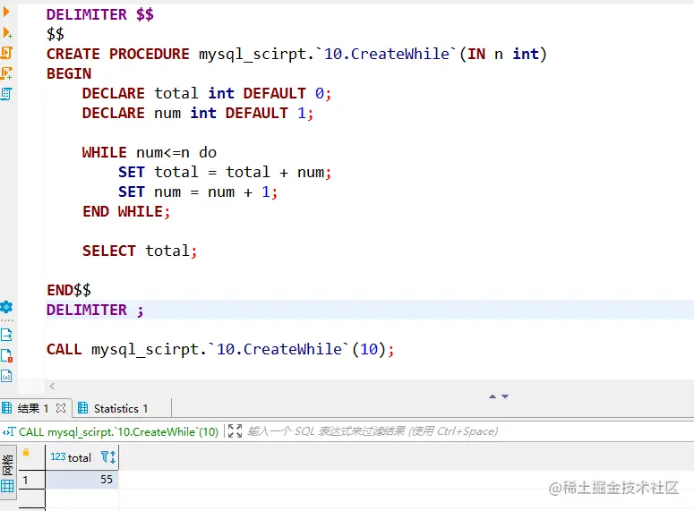The width and height of the screenshot is (694, 511).
Task: Click the show output page arrow icon
Action: pyautogui.click(x=6, y=335)
